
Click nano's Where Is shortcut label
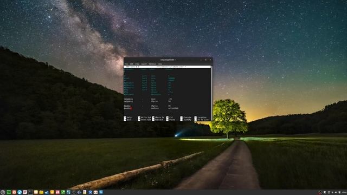pos(159,118)
